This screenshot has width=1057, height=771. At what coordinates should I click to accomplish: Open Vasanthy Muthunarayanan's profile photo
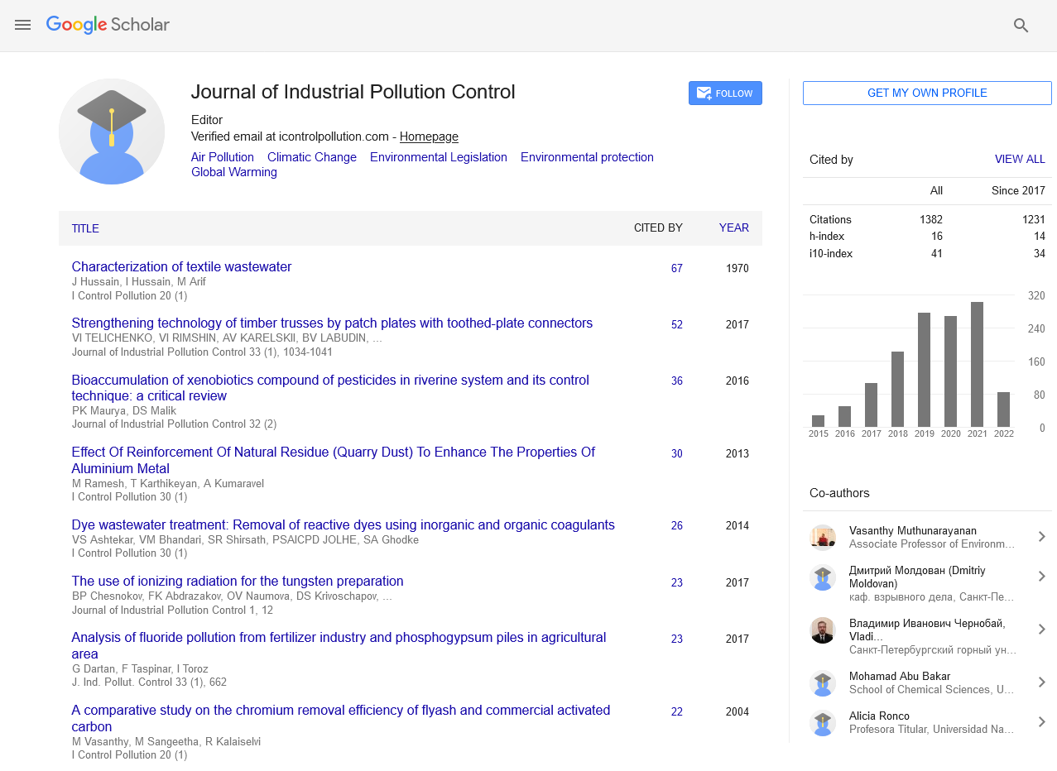(822, 538)
